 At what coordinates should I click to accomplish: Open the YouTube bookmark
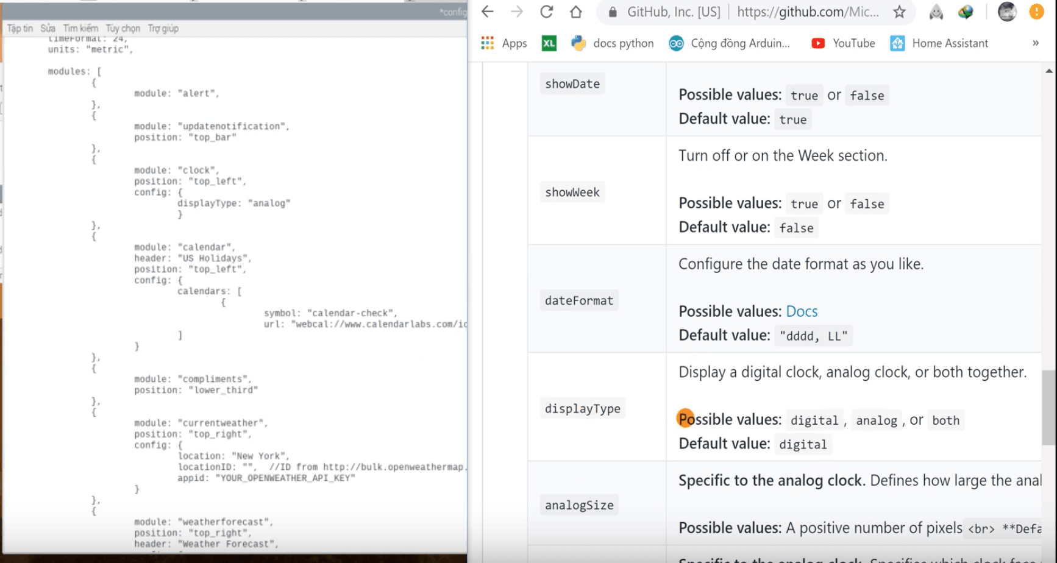click(x=843, y=43)
